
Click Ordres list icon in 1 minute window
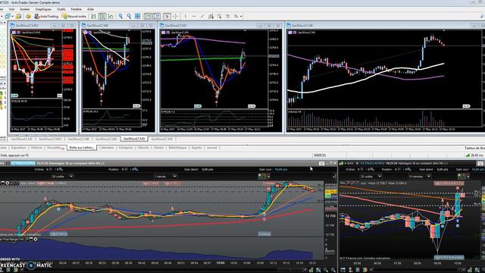point(60,170)
